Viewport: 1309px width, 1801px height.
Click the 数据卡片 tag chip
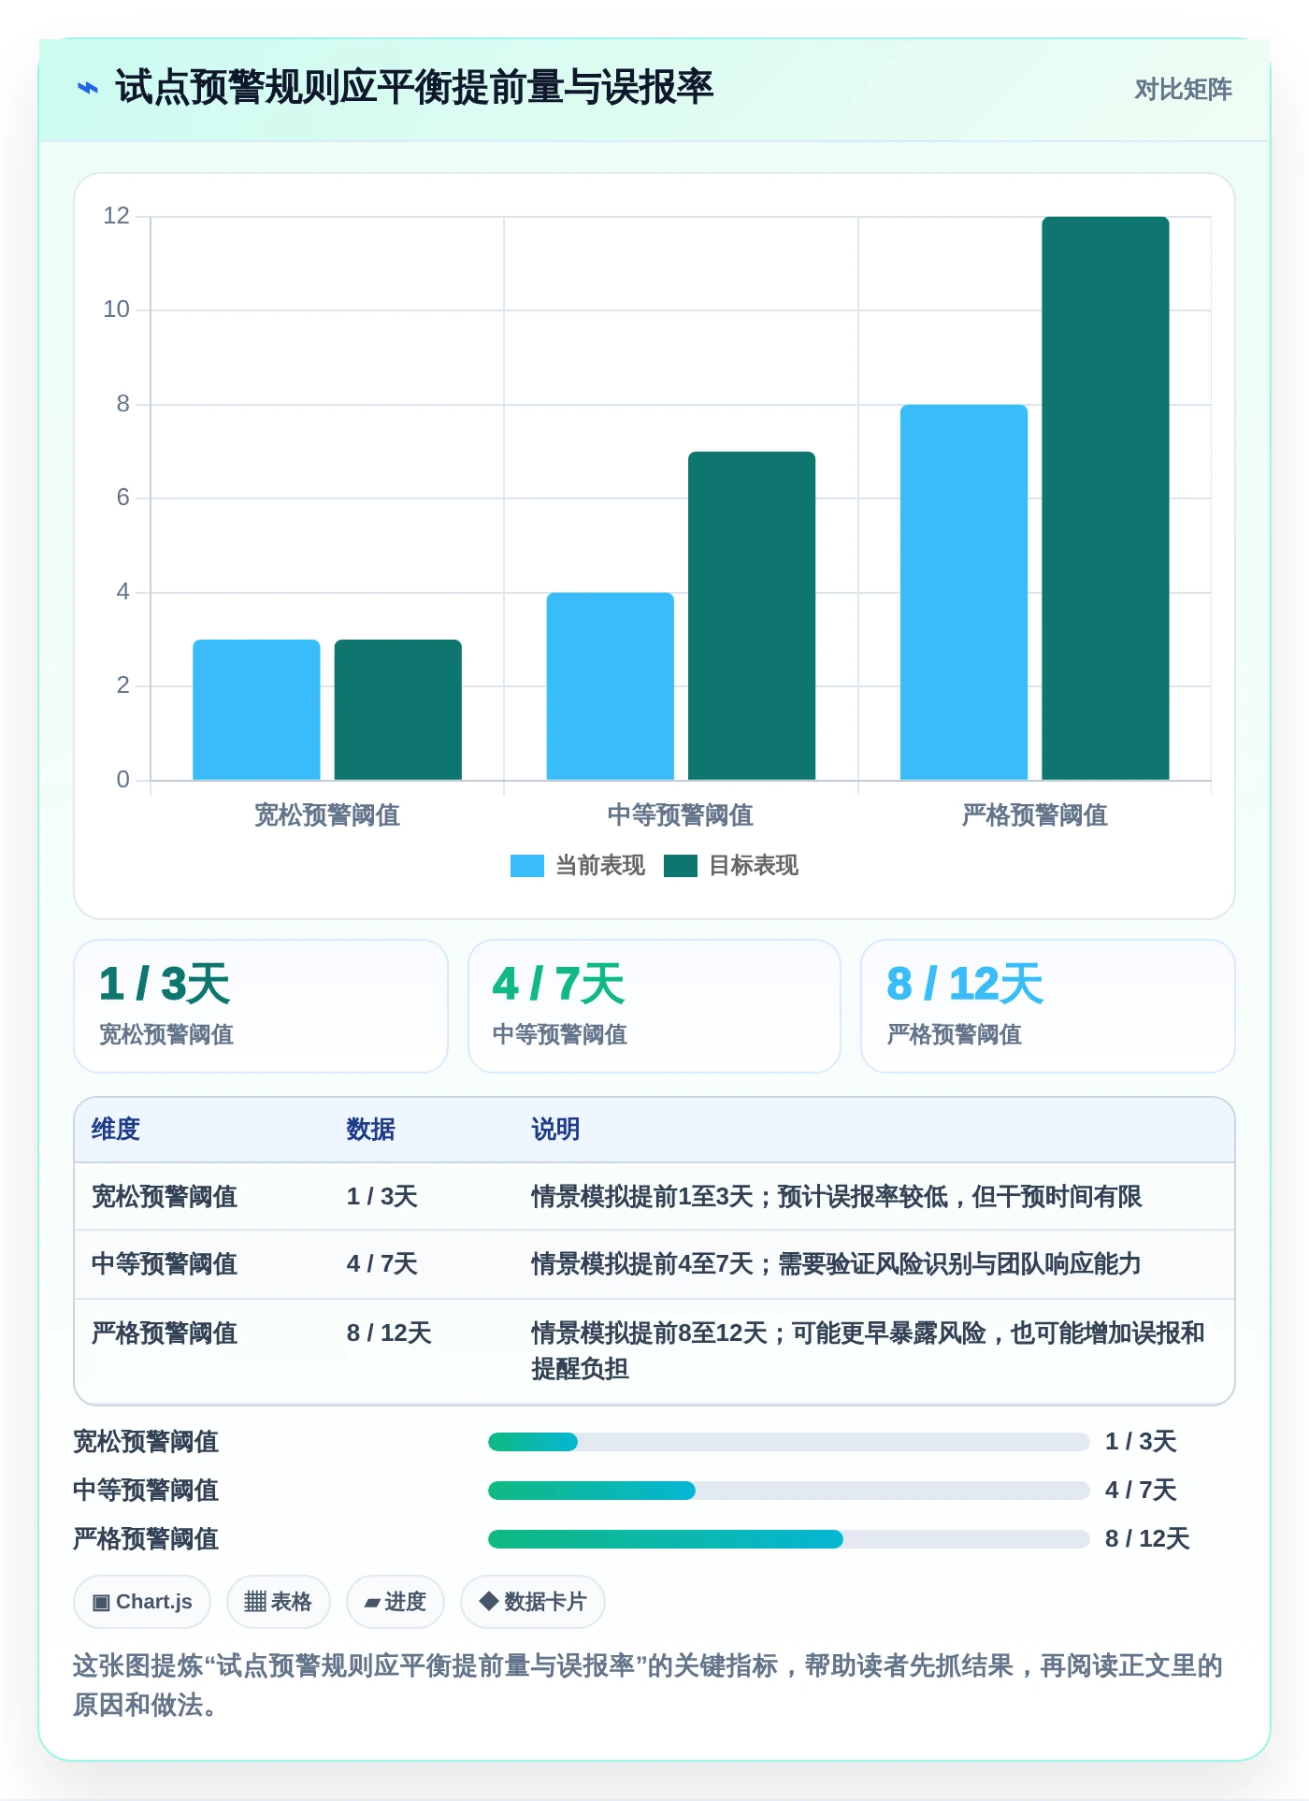point(533,1602)
